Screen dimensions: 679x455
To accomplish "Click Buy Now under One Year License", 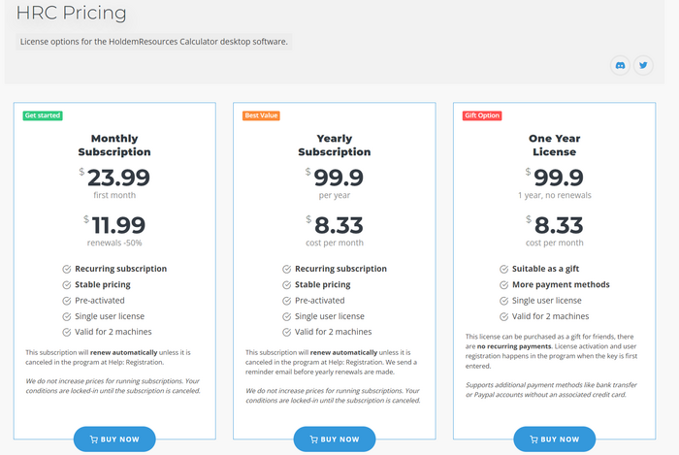I will coord(554,439).
